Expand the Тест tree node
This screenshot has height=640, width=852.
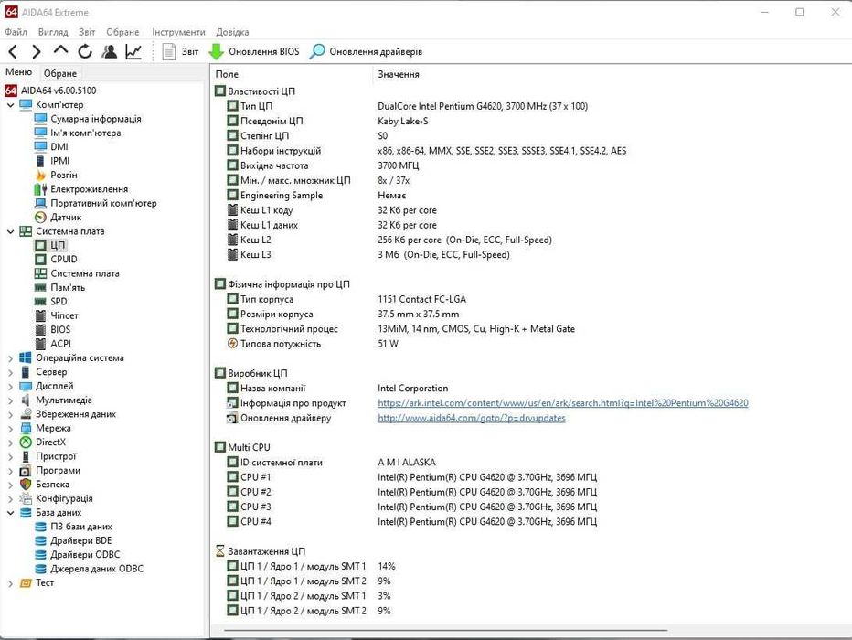point(10,583)
